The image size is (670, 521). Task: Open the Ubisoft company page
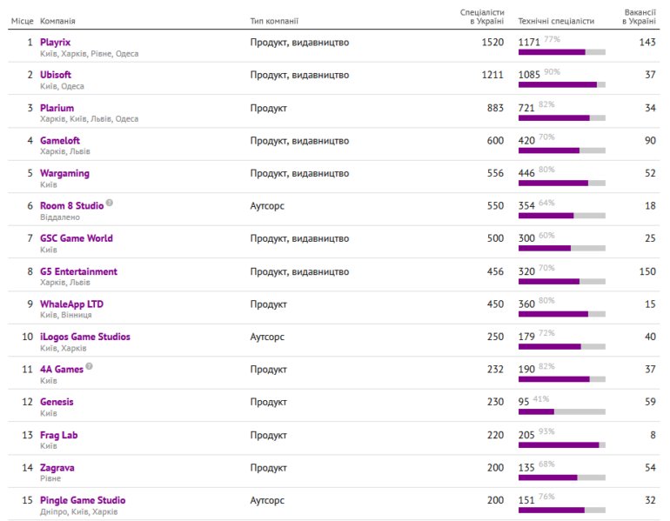coord(56,75)
